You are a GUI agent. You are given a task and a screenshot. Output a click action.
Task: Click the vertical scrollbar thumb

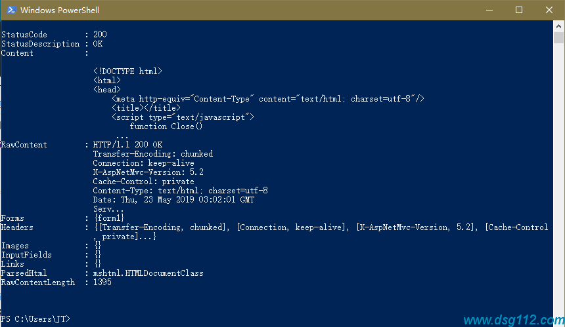[x=558, y=37]
